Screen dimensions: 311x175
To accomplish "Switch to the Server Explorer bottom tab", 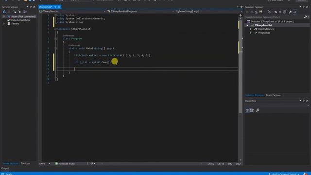I will (10, 163).
